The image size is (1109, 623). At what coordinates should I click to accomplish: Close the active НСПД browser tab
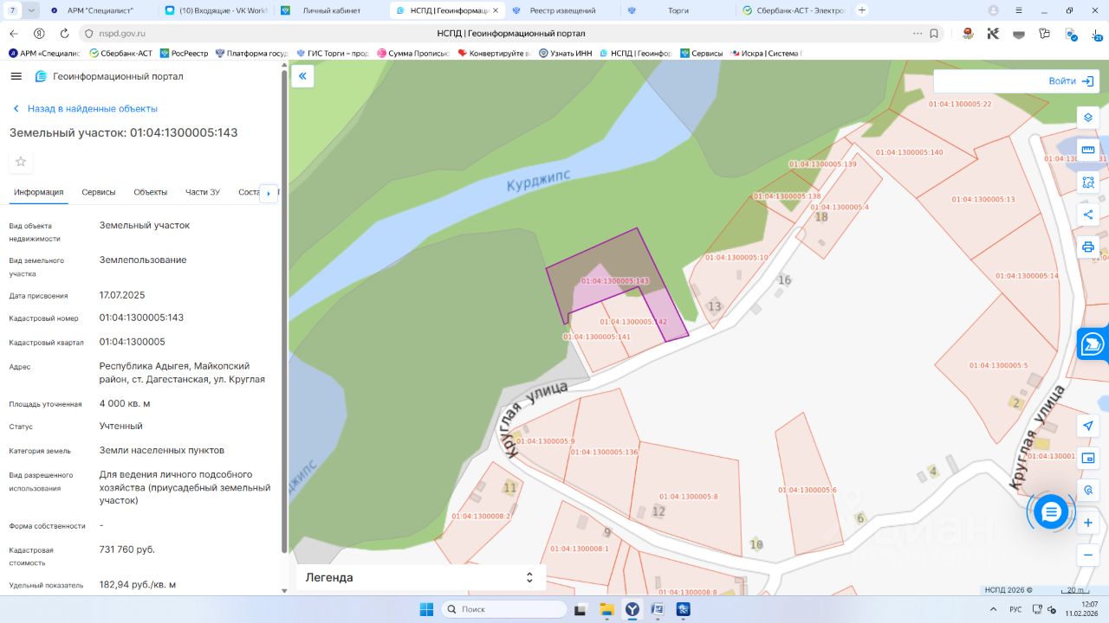pos(494,10)
